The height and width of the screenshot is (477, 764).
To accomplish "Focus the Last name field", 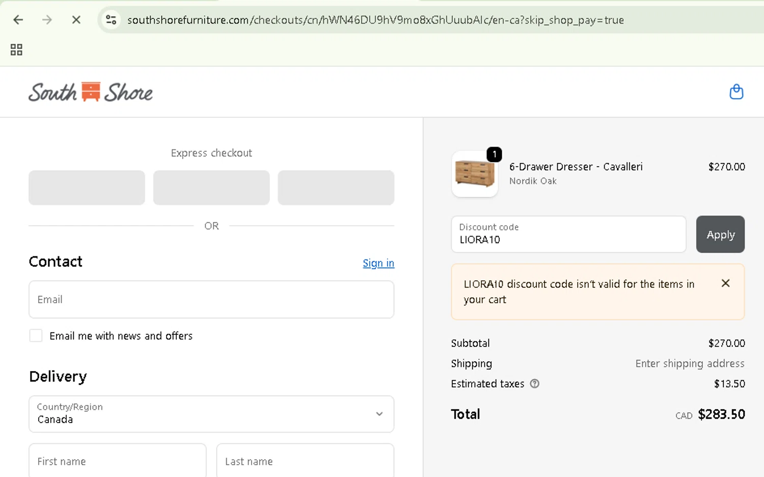I will click(305, 461).
